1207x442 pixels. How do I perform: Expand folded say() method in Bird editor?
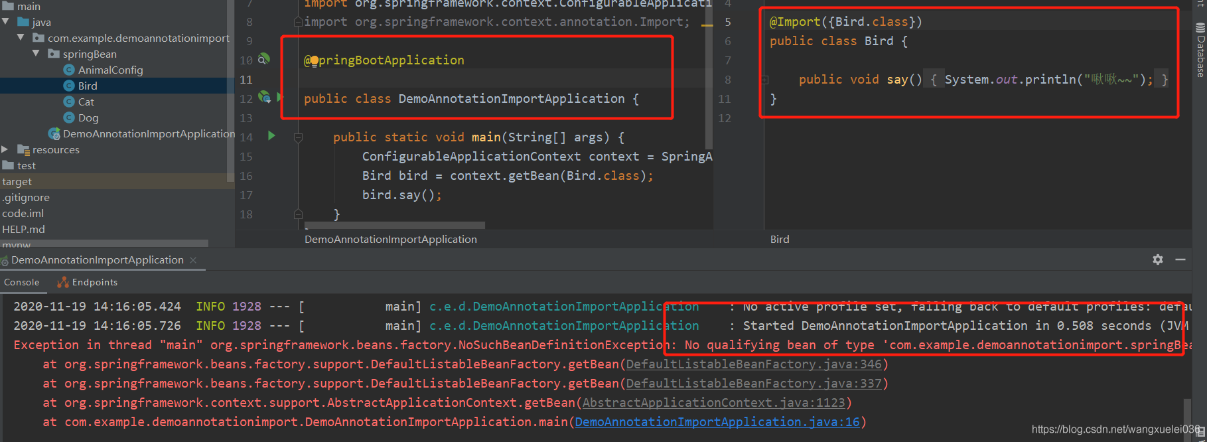[764, 80]
